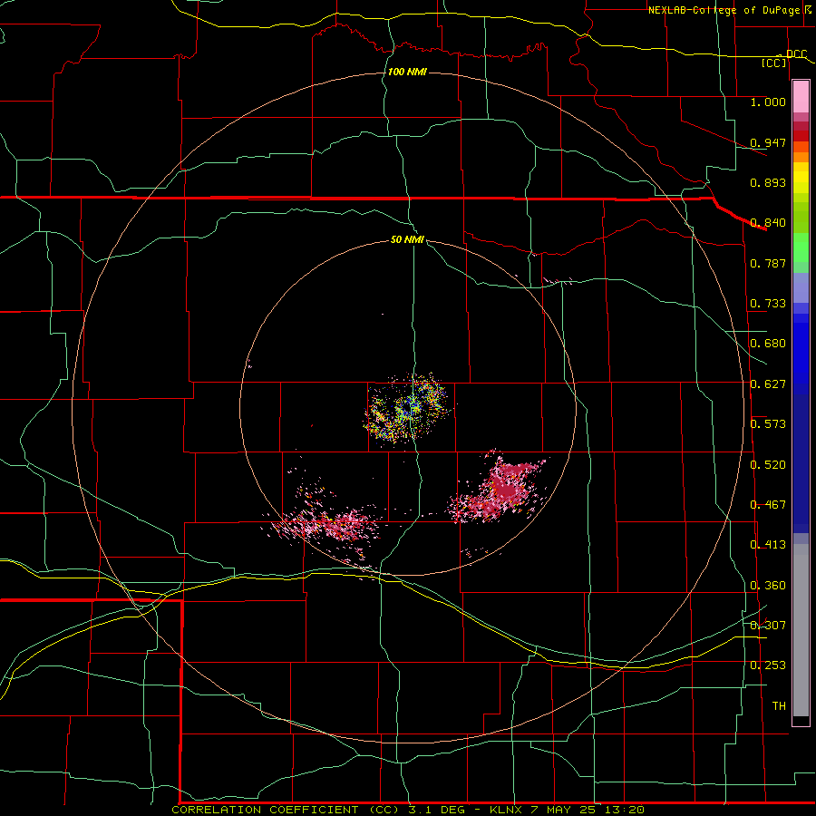This screenshot has width=816, height=816.
Task: Click the 0.253 scale value
Action: 768,665
